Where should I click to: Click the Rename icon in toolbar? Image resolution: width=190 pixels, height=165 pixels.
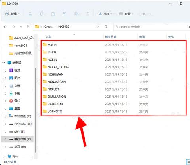[x=65, y=14]
